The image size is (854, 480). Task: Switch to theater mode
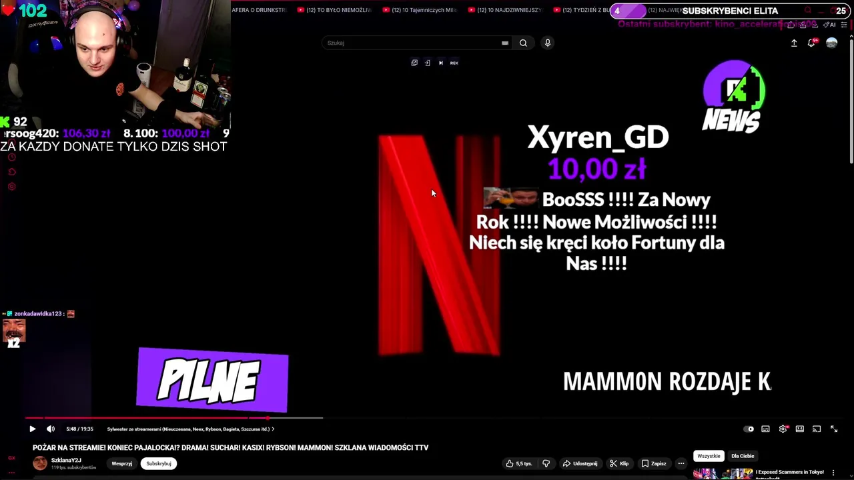click(799, 429)
